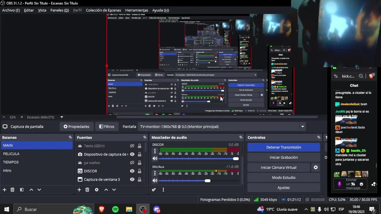The image size is (381, 214).
Task: Show the ya vuelvo source
Action: point(132,163)
